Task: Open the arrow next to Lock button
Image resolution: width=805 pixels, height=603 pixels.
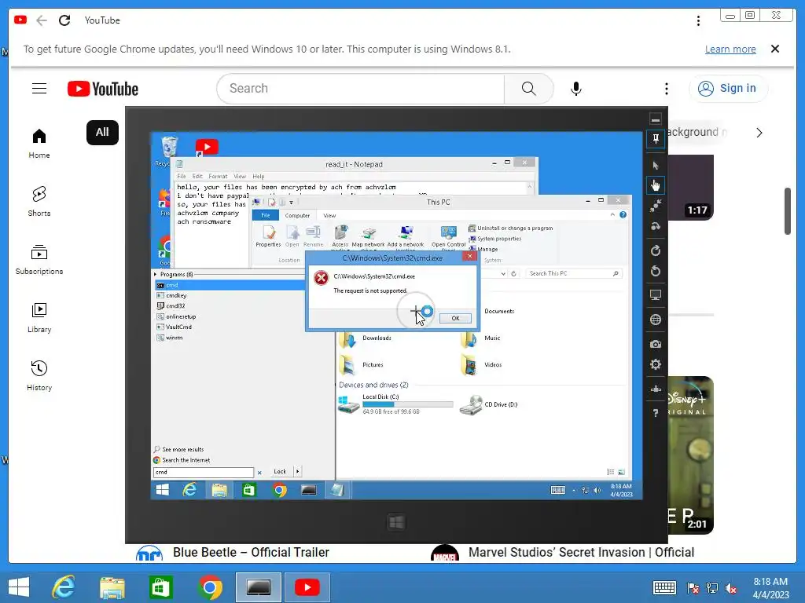Action: pyautogui.click(x=297, y=471)
